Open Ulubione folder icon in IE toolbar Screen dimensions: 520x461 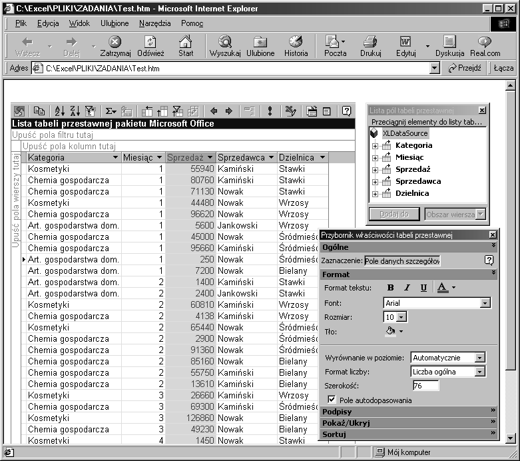(260, 45)
